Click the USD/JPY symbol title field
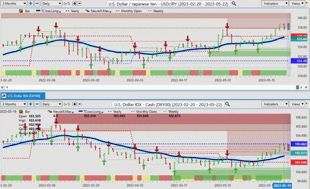This screenshot has width=310, height=189. tap(168, 4)
